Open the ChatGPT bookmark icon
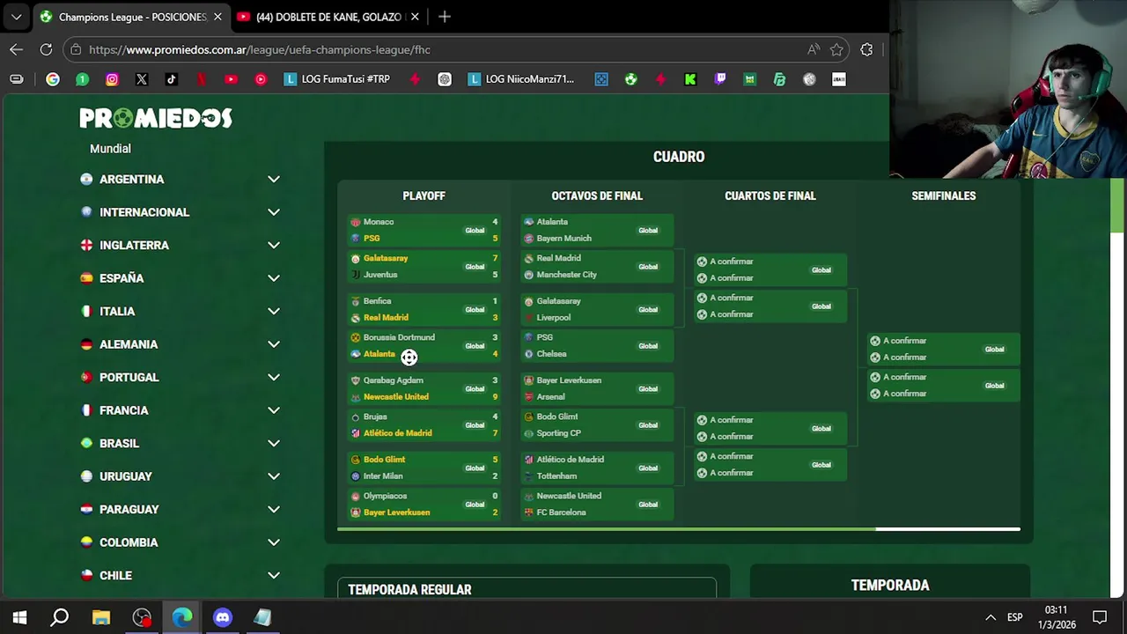This screenshot has width=1127, height=634. tap(445, 79)
